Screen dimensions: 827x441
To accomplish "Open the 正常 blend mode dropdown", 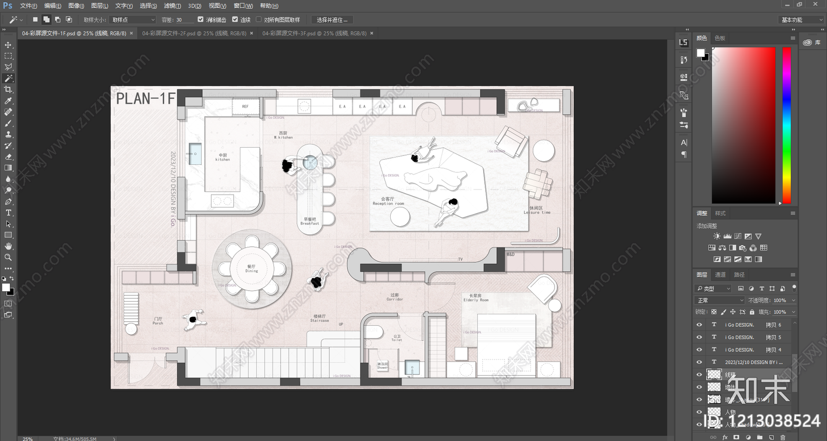I will 720,300.
